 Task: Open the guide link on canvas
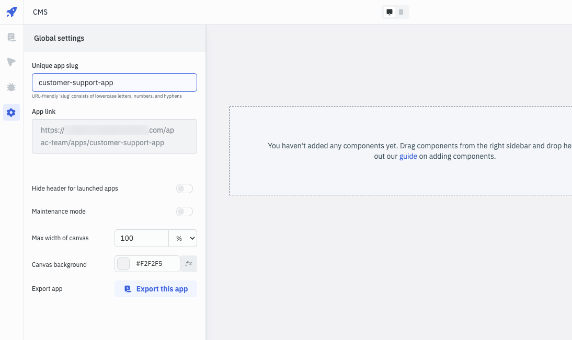click(x=408, y=156)
